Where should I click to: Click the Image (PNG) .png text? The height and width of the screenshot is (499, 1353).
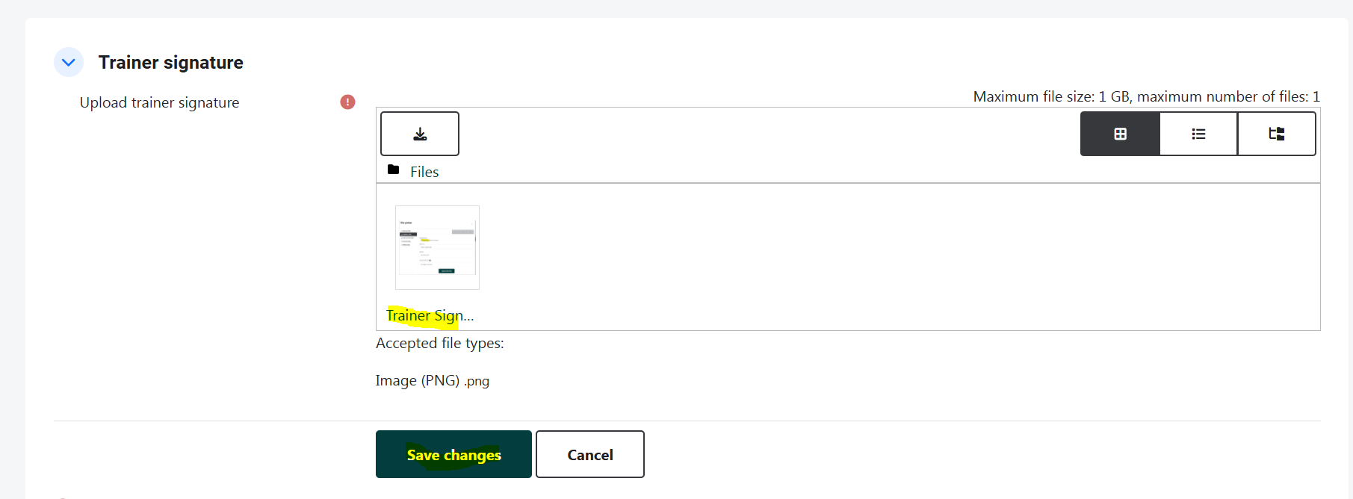pos(432,381)
